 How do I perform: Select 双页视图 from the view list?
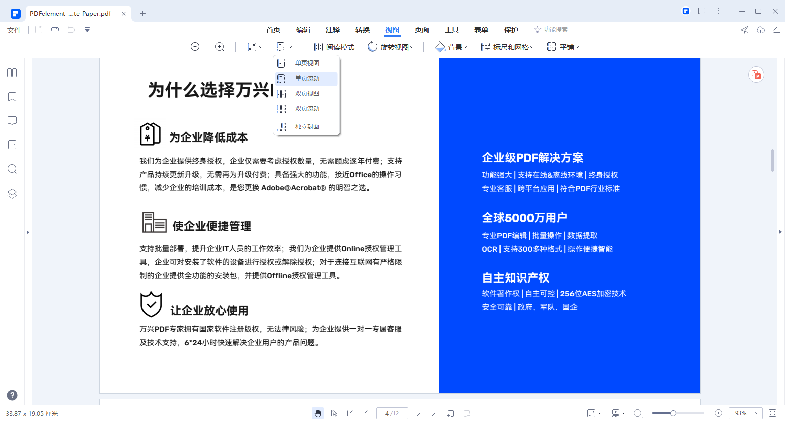pyautogui.click(x=306, y=93)
